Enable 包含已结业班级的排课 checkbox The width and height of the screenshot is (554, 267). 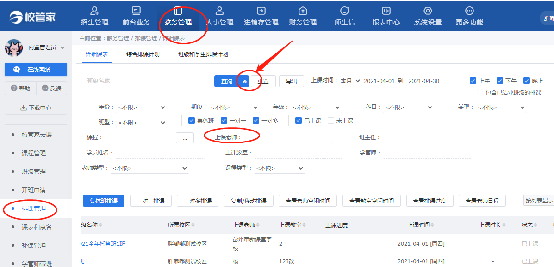pyautogui.click(x=480, y=92)
